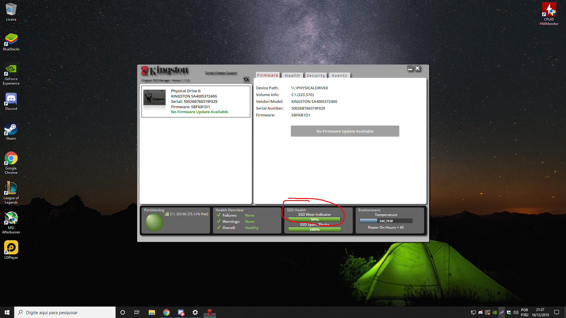Click the Warnings checkmark icon

click(x=219, y=221)
